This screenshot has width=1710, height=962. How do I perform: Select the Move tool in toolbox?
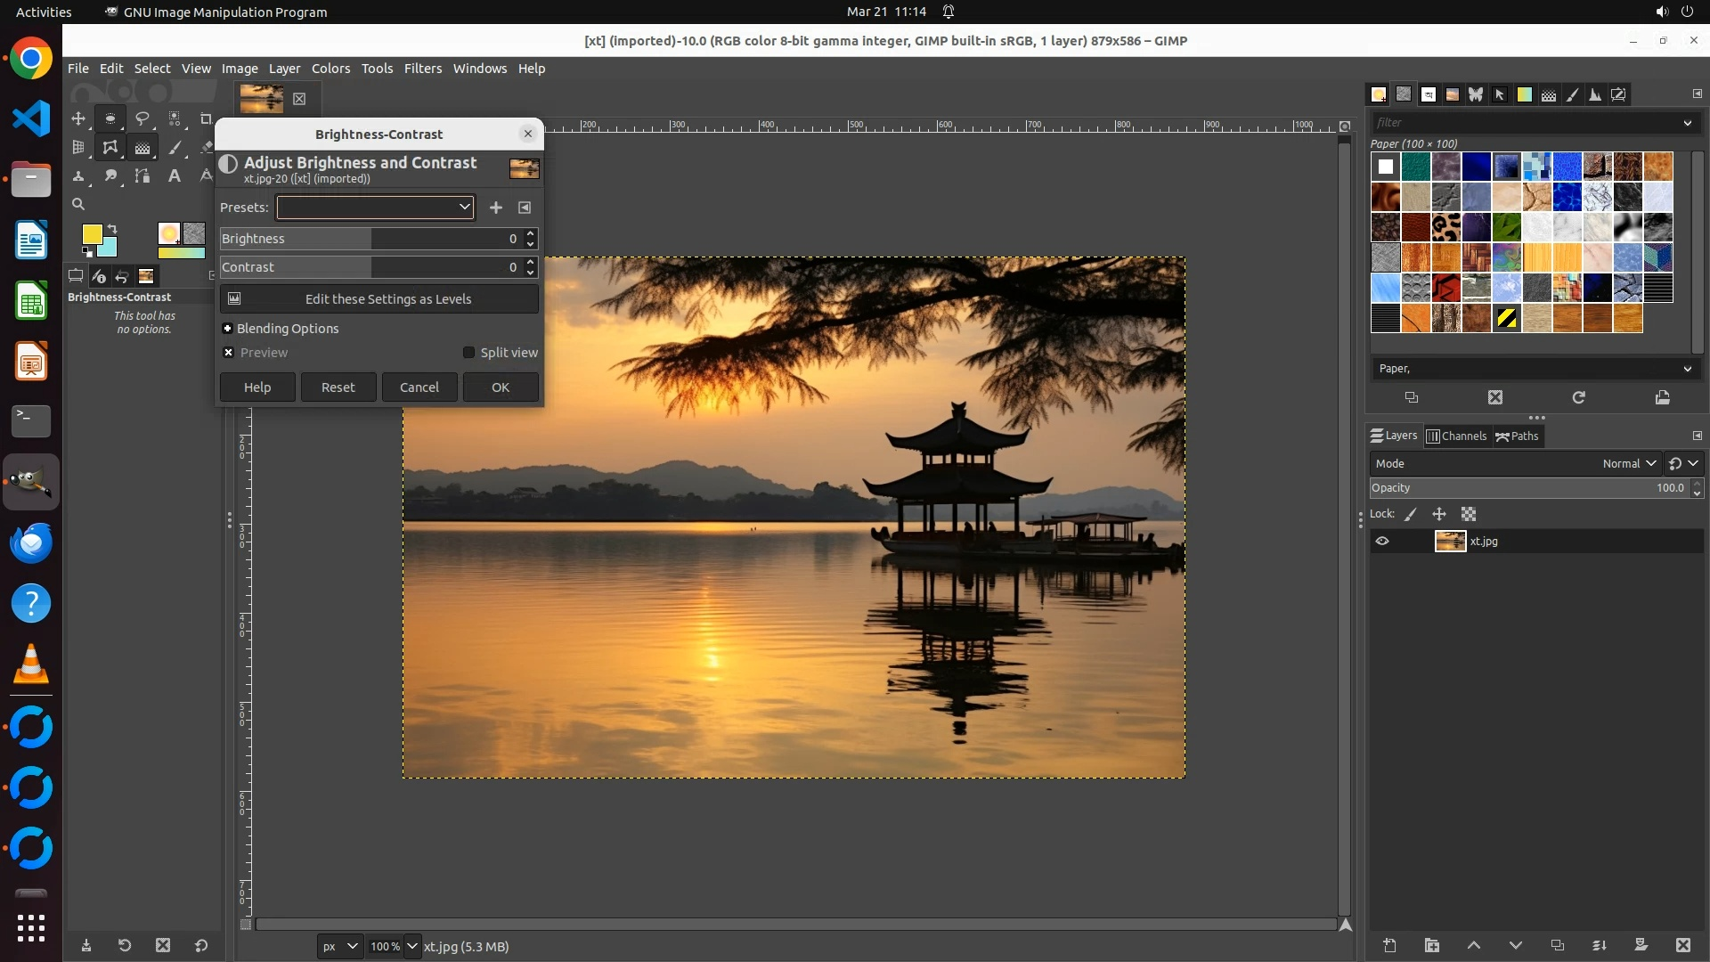click(x=78, y=118)
